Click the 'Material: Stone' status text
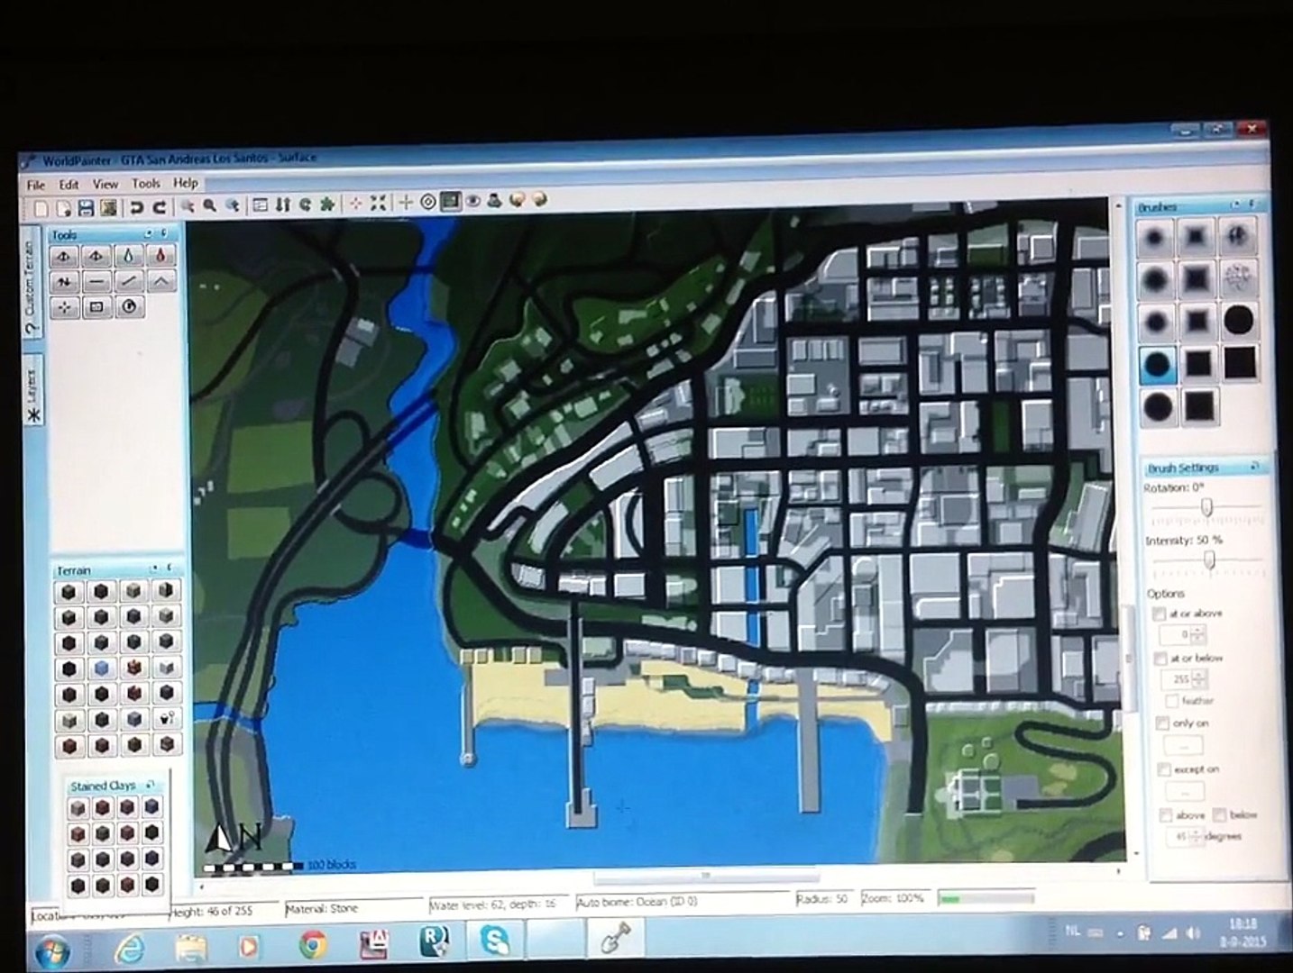The height and width of the screenshot is (973, 1293). click(x=322, y=909)
